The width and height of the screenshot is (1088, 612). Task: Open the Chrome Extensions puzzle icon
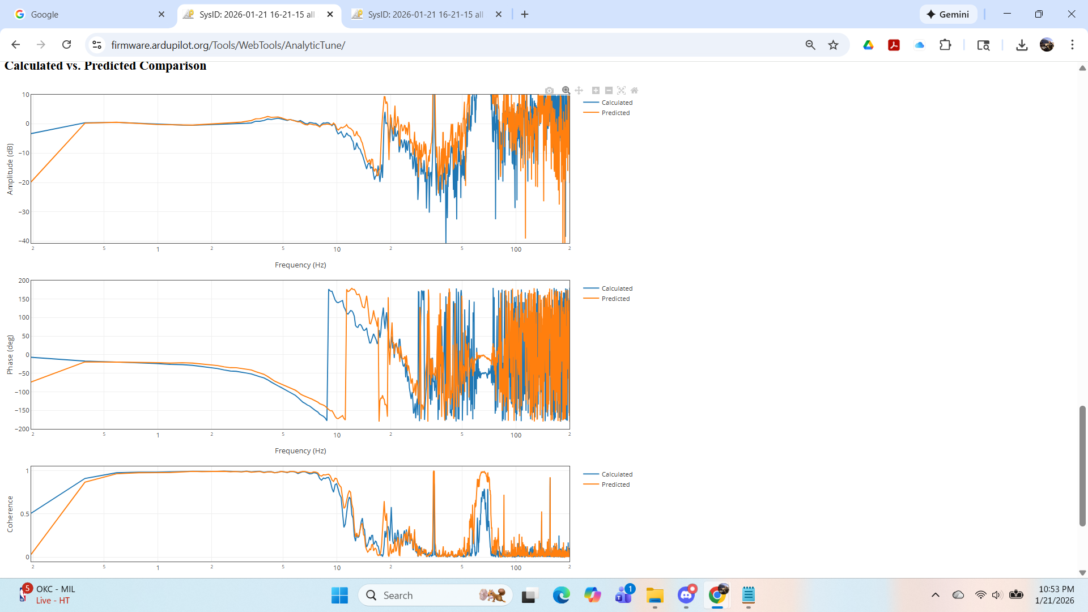coord(945,45)
